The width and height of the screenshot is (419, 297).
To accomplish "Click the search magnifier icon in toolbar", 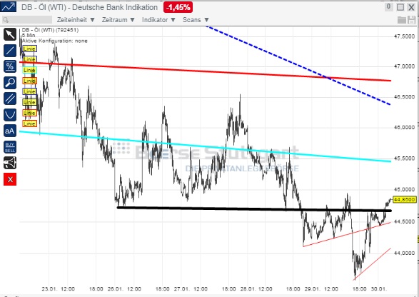I will 6,20.
